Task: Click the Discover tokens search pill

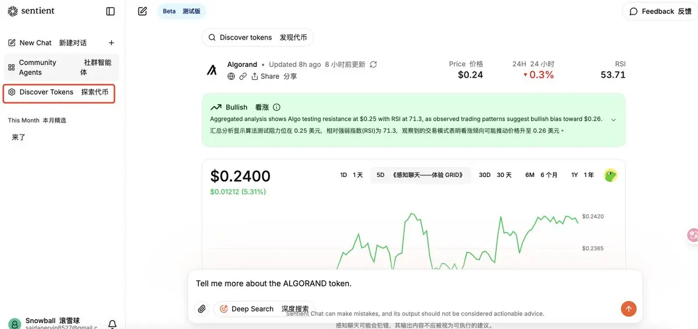Action: tap(258, 37)
